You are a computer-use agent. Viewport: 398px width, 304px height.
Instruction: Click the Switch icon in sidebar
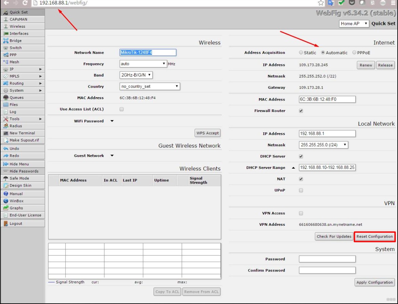(5, 48)
